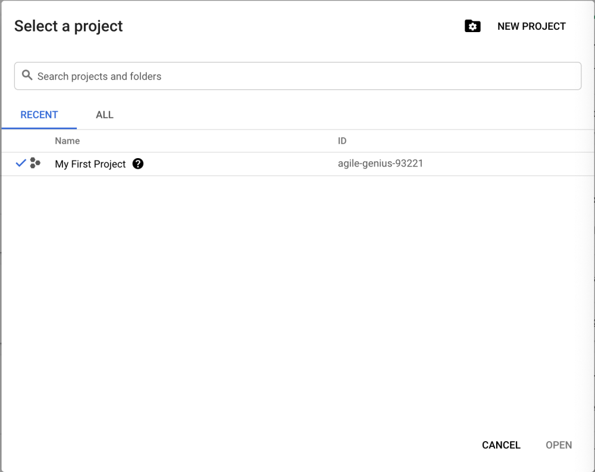The width and height of the screenshot is (595, 472).
Task: Click the OPEN button
Action: 559,445
